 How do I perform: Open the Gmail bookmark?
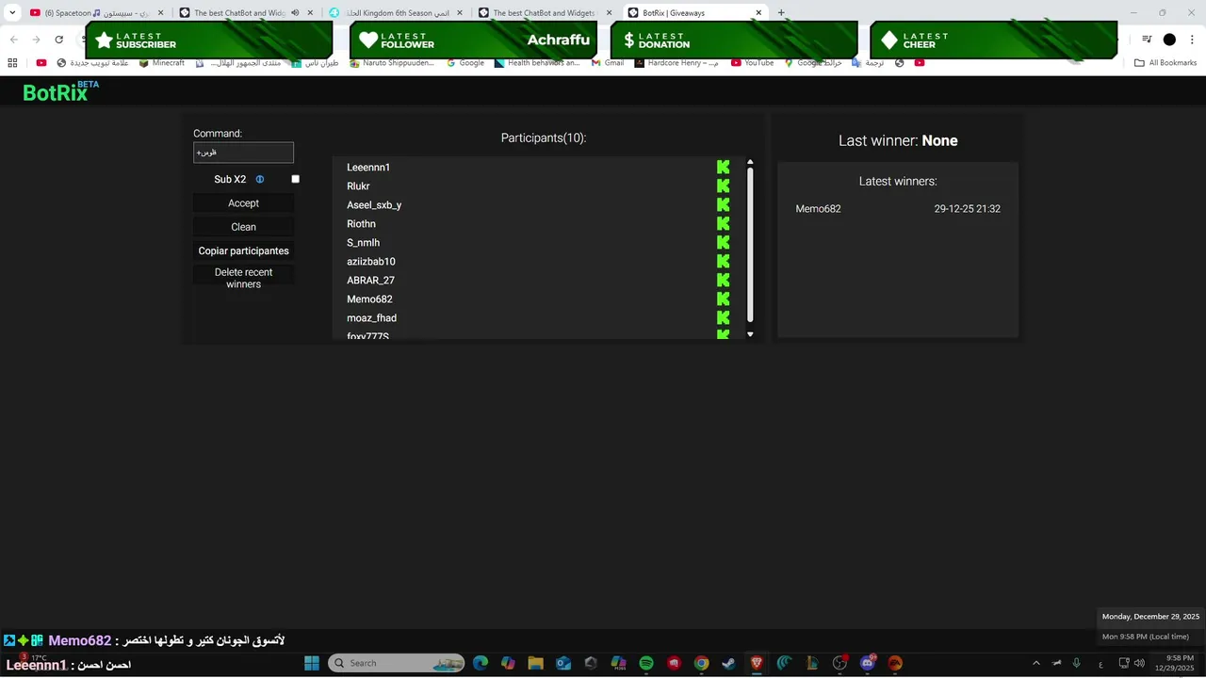coord(608,63)
